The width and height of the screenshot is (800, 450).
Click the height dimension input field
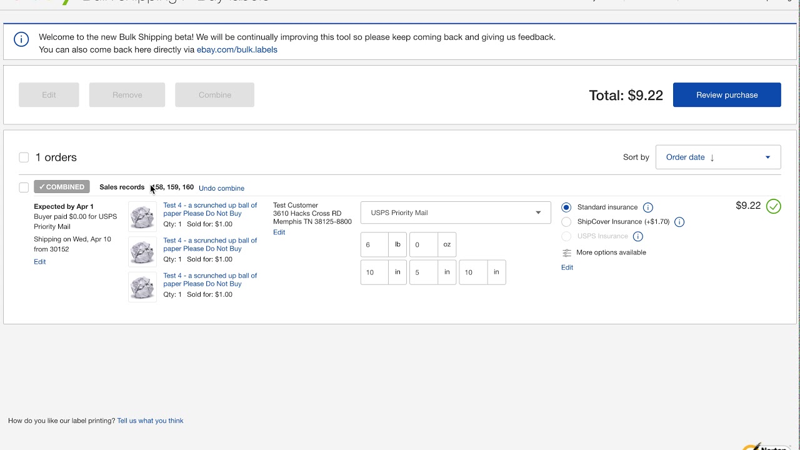(473, 272)
